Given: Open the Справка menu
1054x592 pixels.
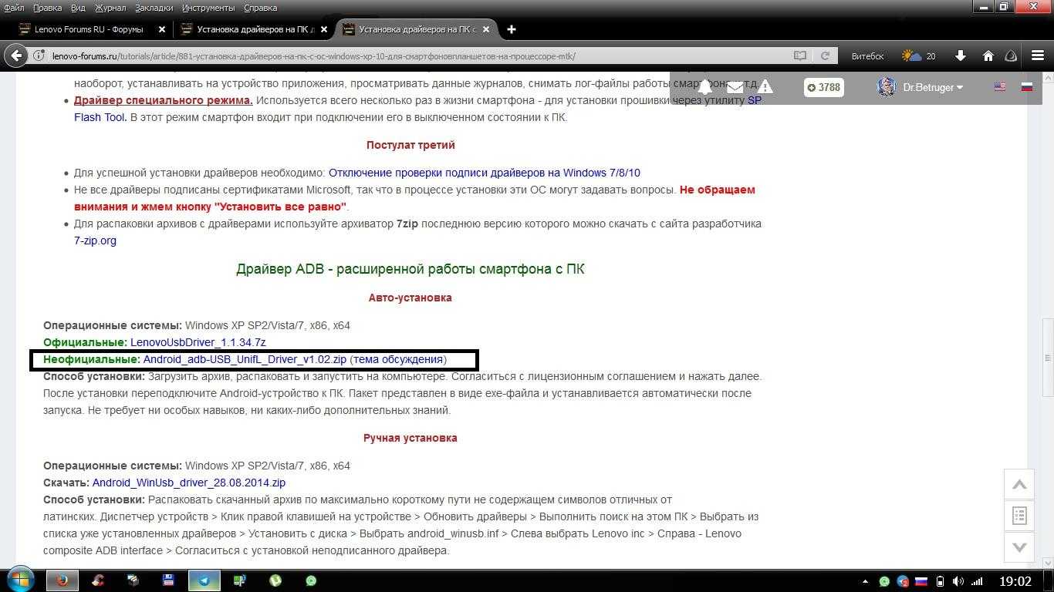Looking at the screenshot, I should (x=260, y=8).
